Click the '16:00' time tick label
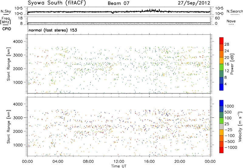Screen dimensions: 243x168 [x=149, y=162]
